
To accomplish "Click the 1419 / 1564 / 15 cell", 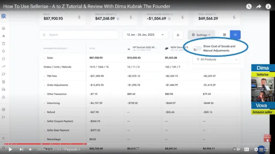I will 99,67.
